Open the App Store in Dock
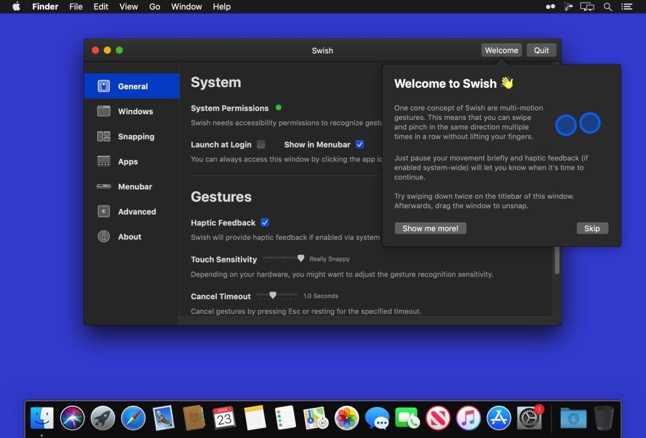Image resolution: width=646 pixels, height=438 pixels. (x=498, y=418)
